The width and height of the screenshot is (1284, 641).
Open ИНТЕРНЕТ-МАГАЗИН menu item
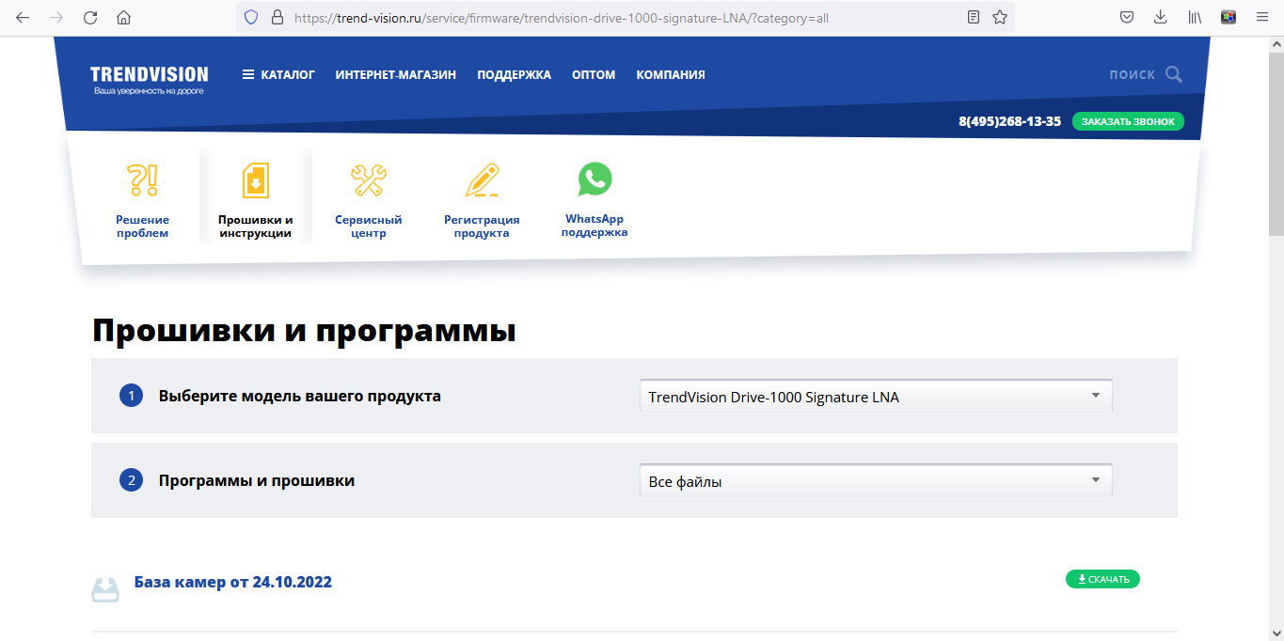[396, 75]
